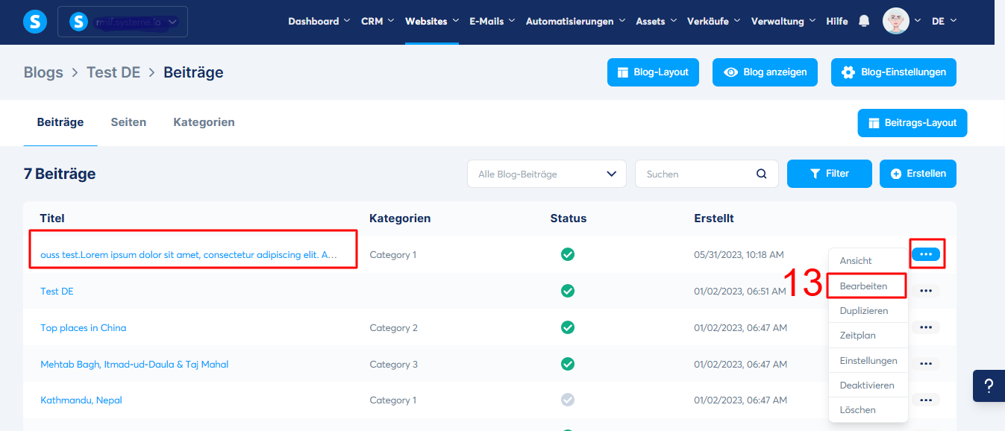Screen dimensions: 1005x431
Task: Click the Titel column header
Action: pos(52,218)
